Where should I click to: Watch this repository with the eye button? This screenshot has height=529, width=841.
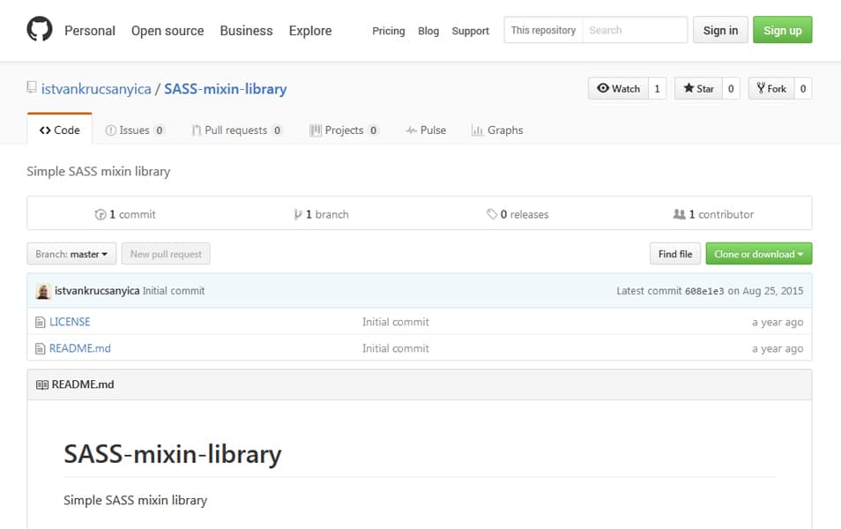pos(619,88)
